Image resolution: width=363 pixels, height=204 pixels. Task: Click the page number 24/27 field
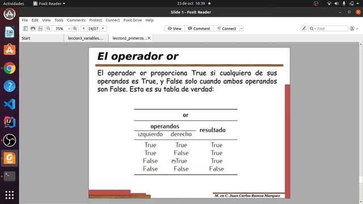(93, 29)
